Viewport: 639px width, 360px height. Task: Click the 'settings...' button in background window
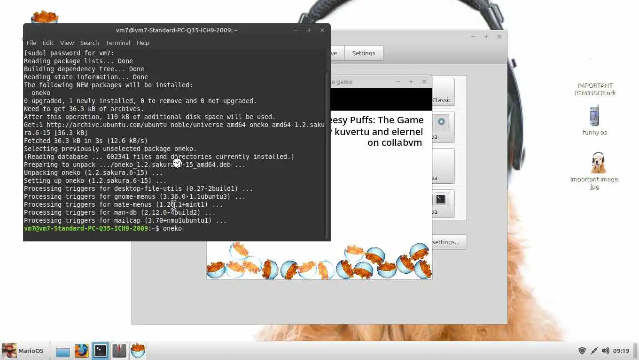448,242
